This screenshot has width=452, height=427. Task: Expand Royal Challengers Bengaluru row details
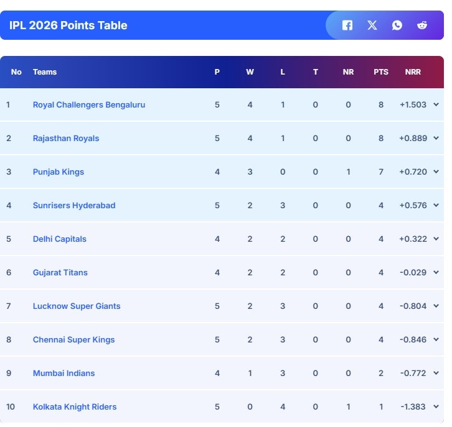coord(436,105)
